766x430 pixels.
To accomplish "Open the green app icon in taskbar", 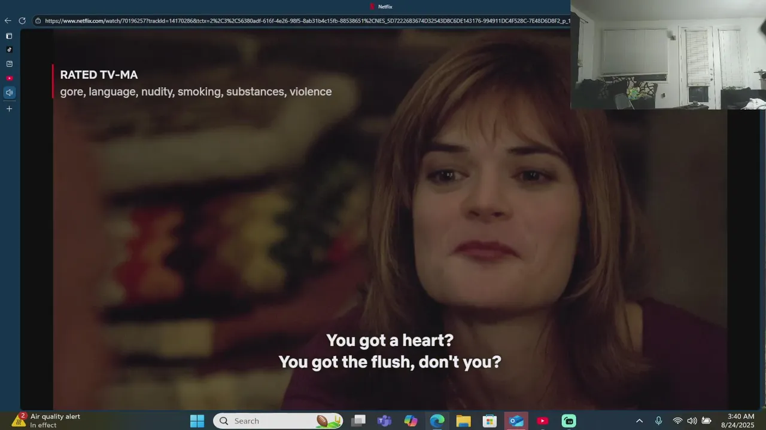I will pyautogui.click(x=569, y=421).
